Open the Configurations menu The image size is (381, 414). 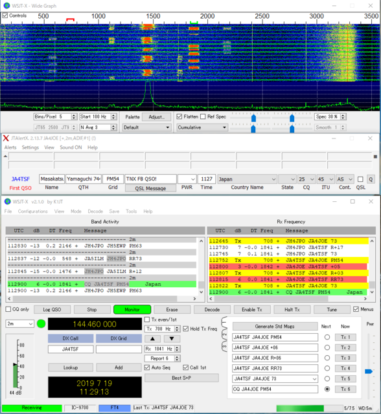[33, 212]
